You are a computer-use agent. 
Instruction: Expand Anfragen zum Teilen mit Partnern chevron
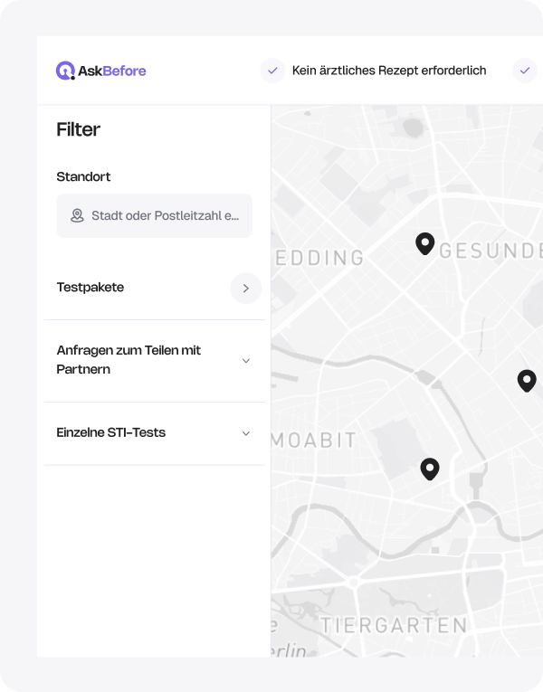[x=246, y=361]
